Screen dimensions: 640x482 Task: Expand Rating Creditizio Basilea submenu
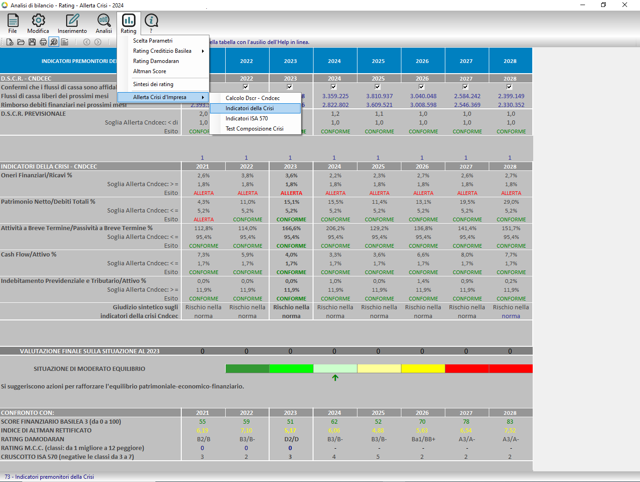[163, 51]
